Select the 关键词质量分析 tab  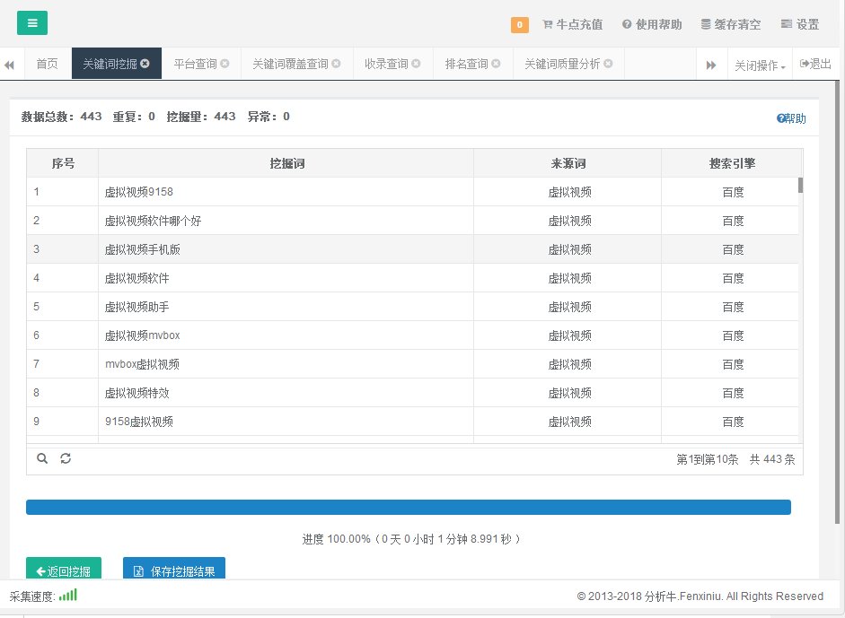point(561,64)
